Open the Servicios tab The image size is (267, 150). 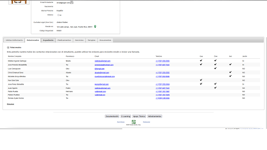pos(79,40)
